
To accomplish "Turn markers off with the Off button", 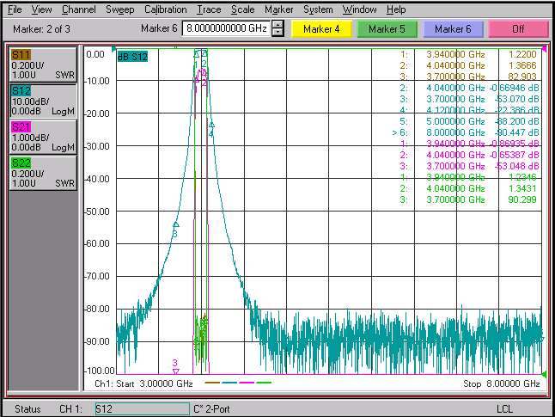I will (518, 29).
